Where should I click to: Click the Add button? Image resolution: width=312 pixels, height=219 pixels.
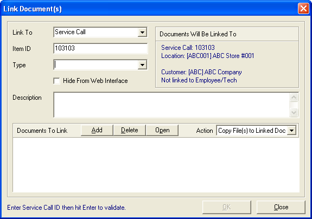coord(97,130)
